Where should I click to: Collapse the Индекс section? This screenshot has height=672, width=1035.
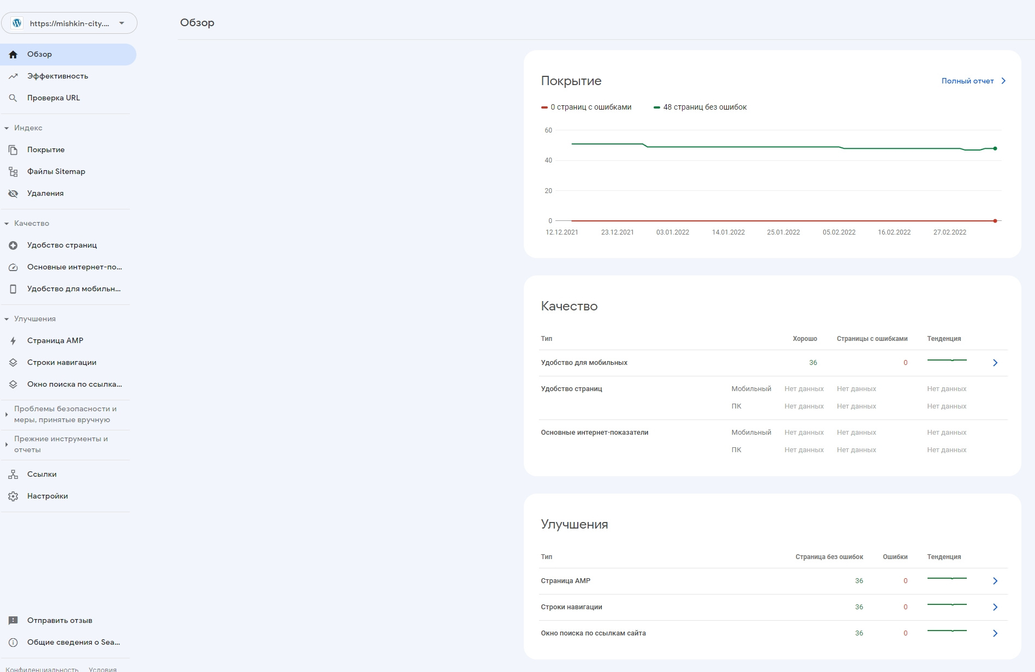click(7, 128)
